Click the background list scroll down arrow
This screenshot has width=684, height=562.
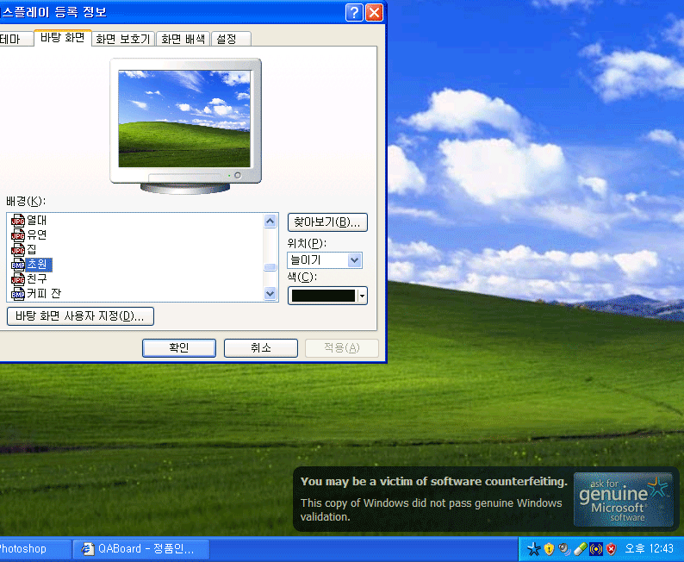(x=270, y=294)
